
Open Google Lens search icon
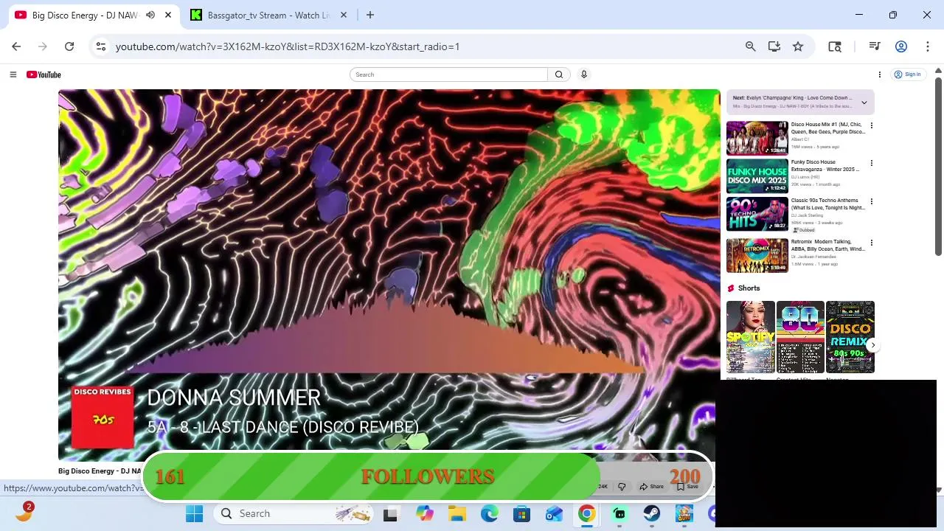click(x=835, y=46)
